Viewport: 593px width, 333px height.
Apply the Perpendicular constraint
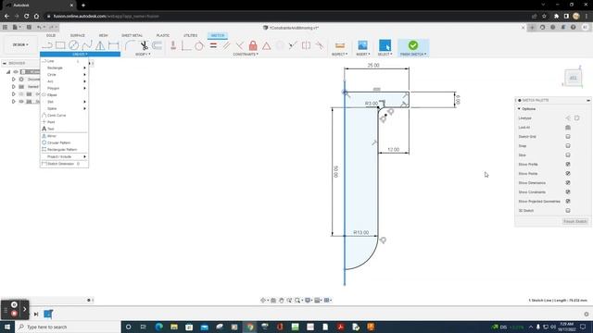click(x=239, y=45)
